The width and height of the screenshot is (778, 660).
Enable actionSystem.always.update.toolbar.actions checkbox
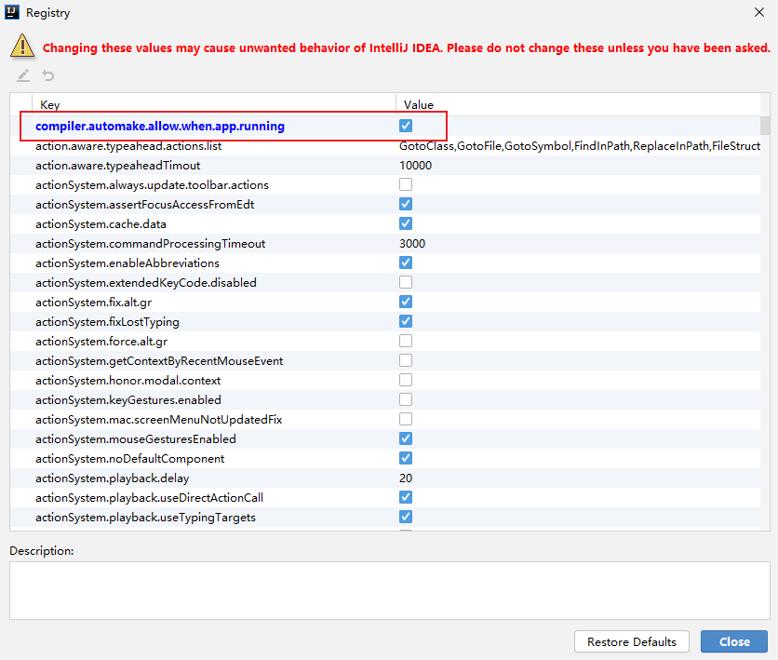(x=406, y=184)
